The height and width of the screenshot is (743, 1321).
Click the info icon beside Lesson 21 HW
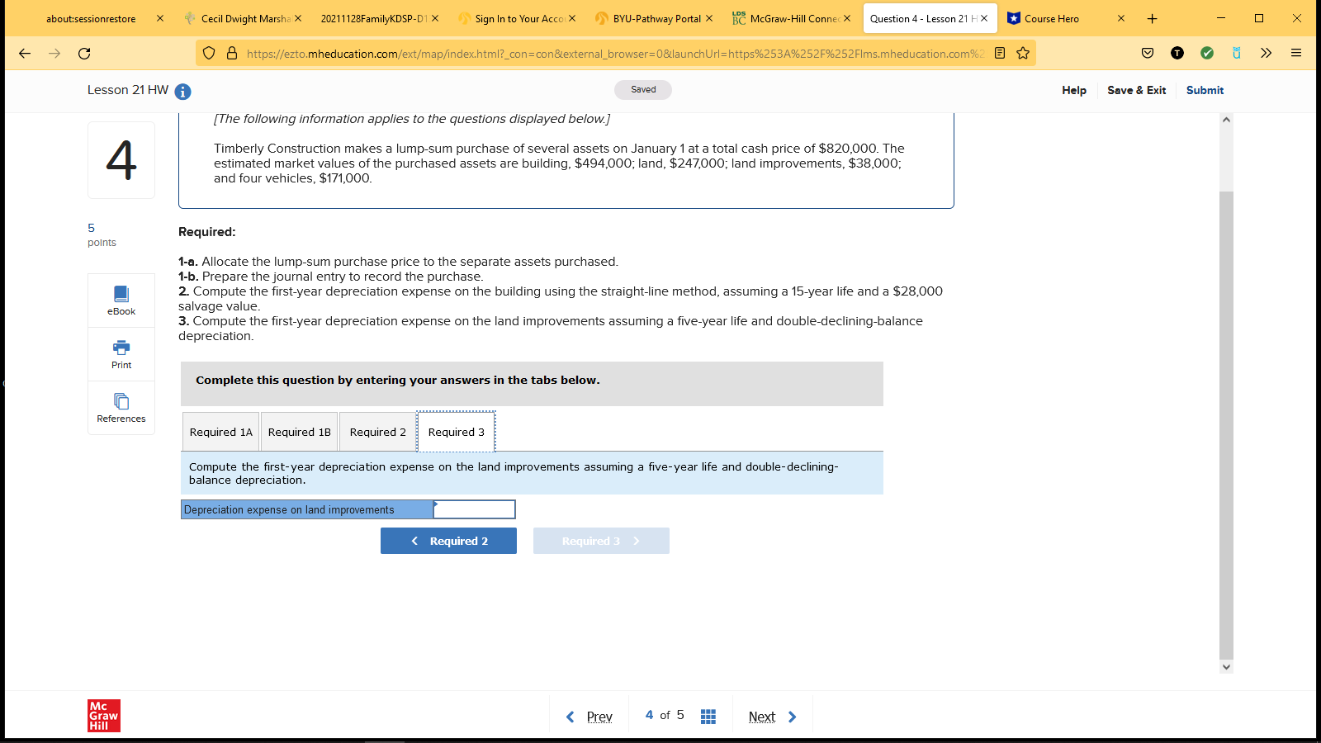[181, 92]
